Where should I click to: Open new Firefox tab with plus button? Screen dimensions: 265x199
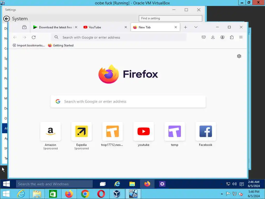[185, 27]
